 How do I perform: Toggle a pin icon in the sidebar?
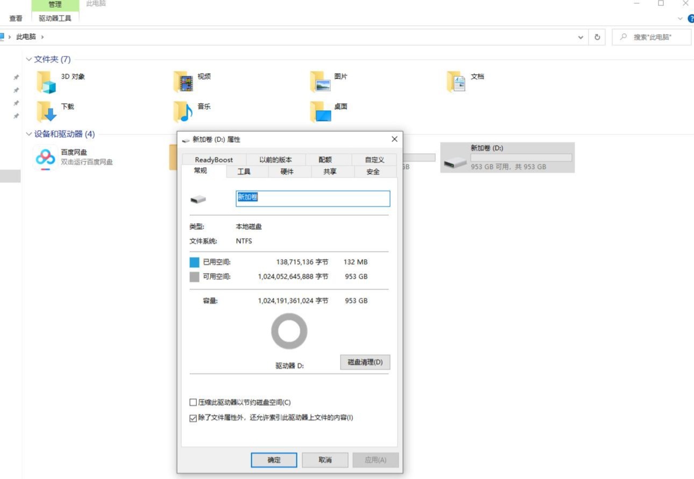16,77
